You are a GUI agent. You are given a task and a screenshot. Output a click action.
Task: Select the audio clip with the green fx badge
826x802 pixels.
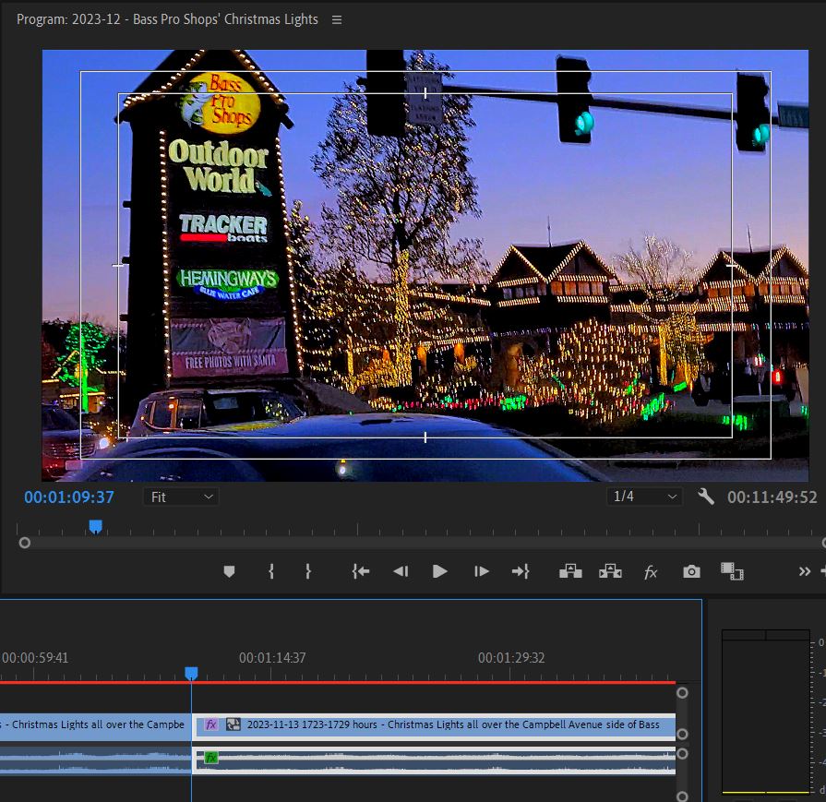pyautogui.click(x=434, y=760)
